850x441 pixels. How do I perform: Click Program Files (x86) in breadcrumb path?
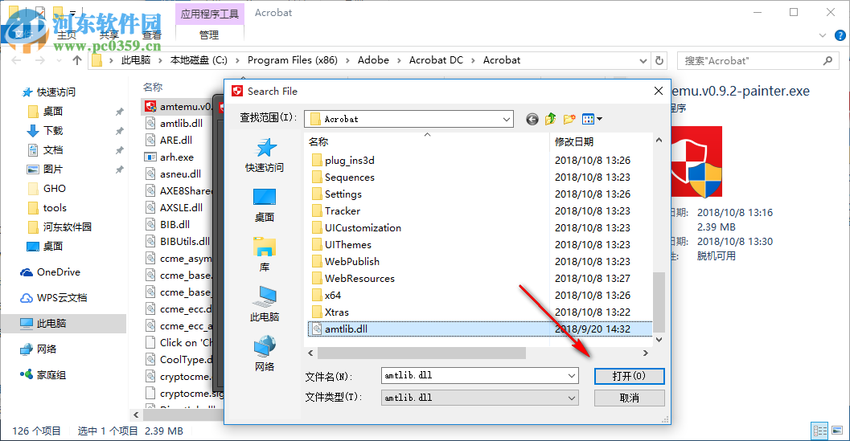(292, 60)
